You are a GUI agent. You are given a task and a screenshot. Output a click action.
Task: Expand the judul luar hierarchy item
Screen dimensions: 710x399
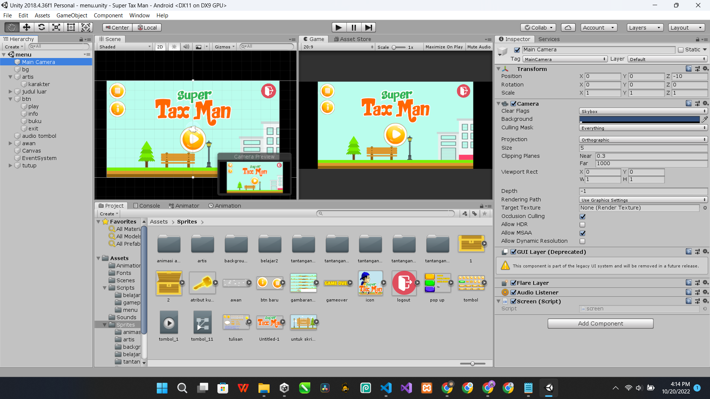coord(10,92)
